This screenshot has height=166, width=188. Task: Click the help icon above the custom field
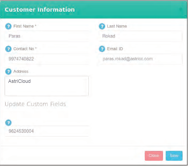tap(8, 123)
